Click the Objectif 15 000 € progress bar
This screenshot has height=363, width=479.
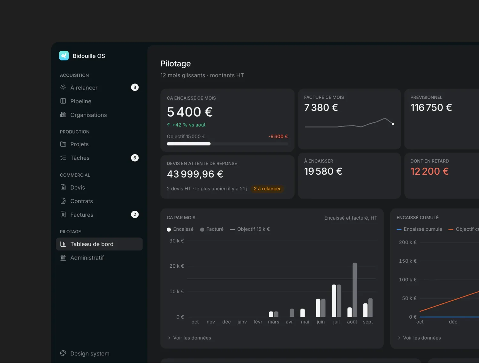click(227, 144)
